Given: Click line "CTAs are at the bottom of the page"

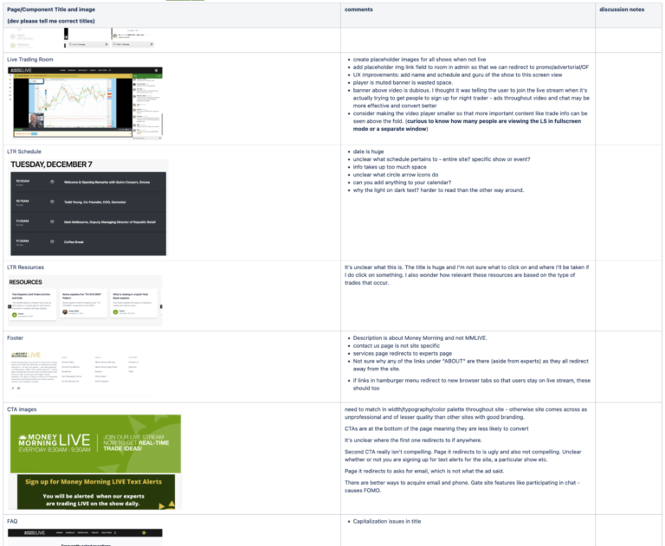Looking at the screenshot, I should point(436,428).
